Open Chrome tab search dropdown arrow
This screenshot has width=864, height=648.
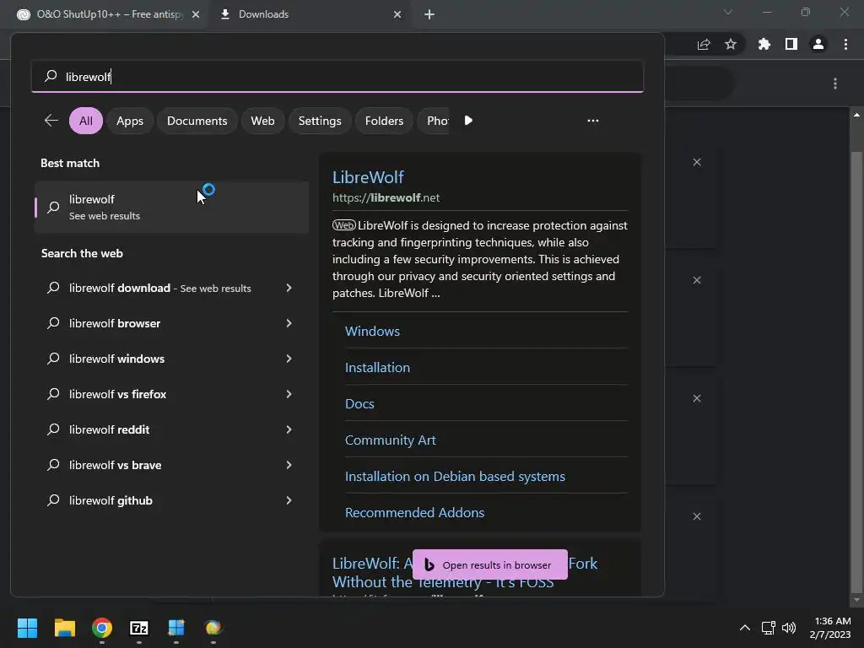(x=728, y=12)
